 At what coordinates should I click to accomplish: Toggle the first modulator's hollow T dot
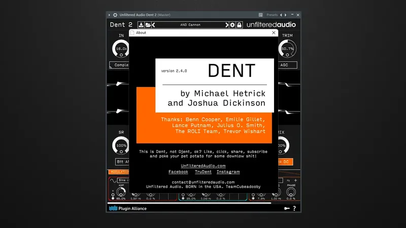113,195
